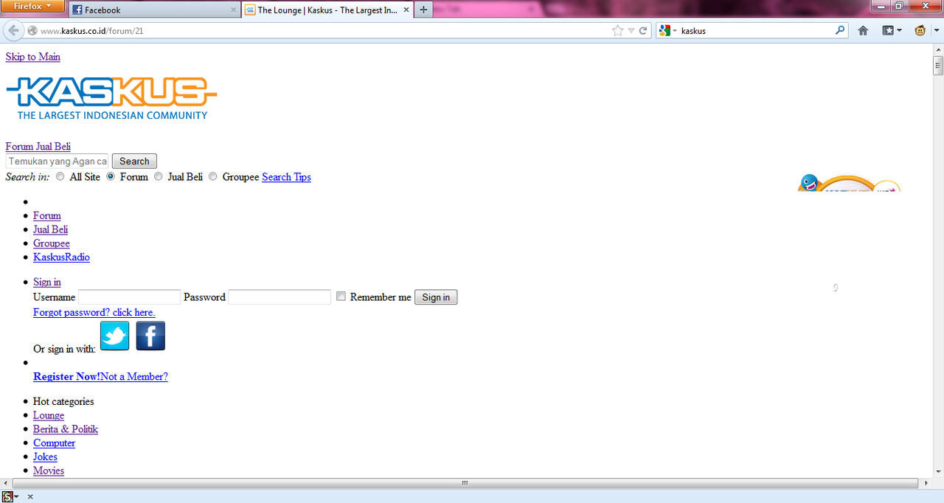Open the Forum Jual Beli link
Viewport: 944px width, 503px height.
(38, 147)
